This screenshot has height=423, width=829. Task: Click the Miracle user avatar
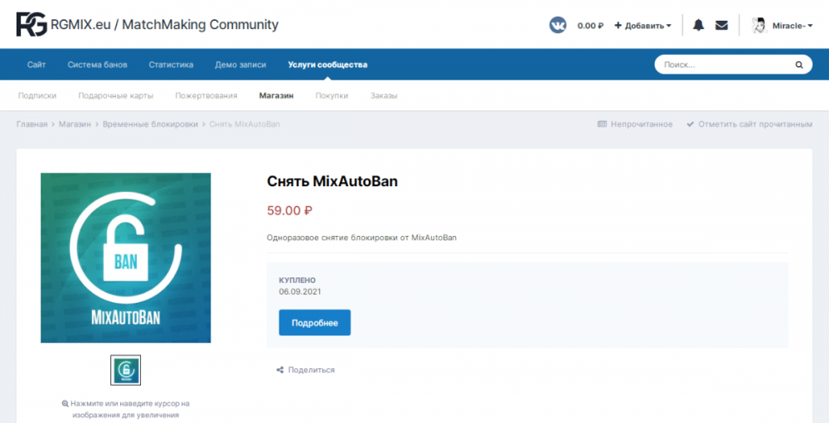(759, 26)
